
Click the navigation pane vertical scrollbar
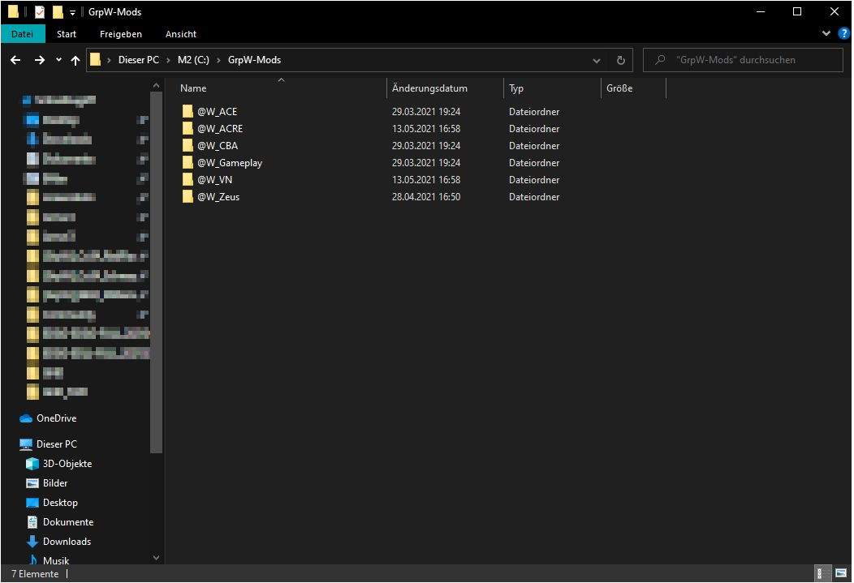[156, 268]
